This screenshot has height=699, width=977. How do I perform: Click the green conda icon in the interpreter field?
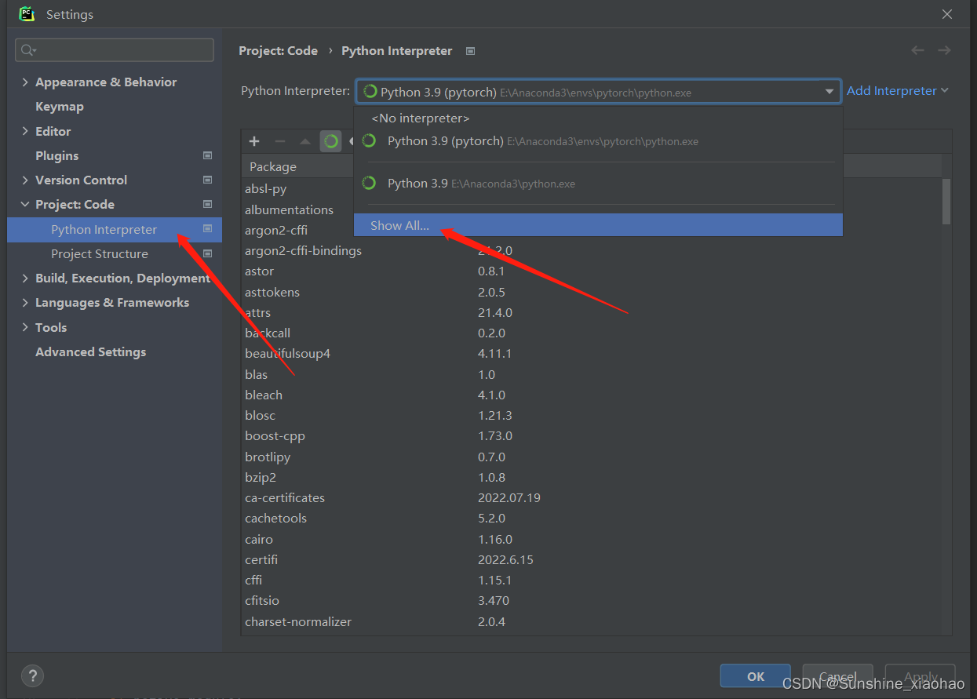coord(370,91)
